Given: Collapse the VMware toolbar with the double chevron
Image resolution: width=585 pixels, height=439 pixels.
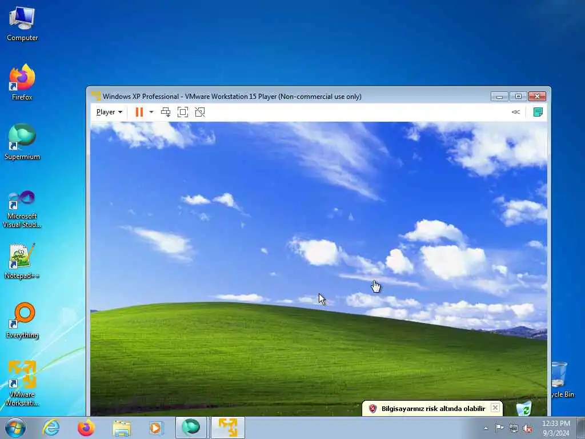Looking at the screenshot, I should [x=516, y=112].
